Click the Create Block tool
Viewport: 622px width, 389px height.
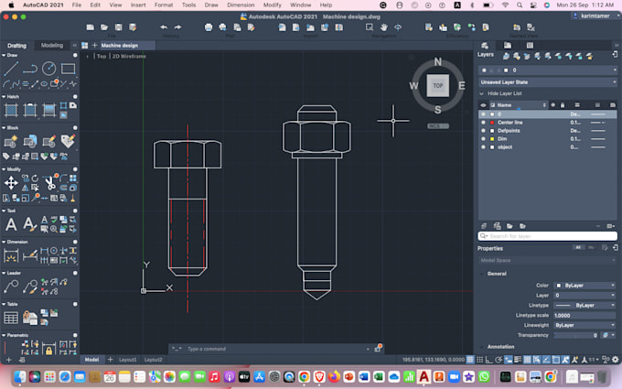point(11,141)
